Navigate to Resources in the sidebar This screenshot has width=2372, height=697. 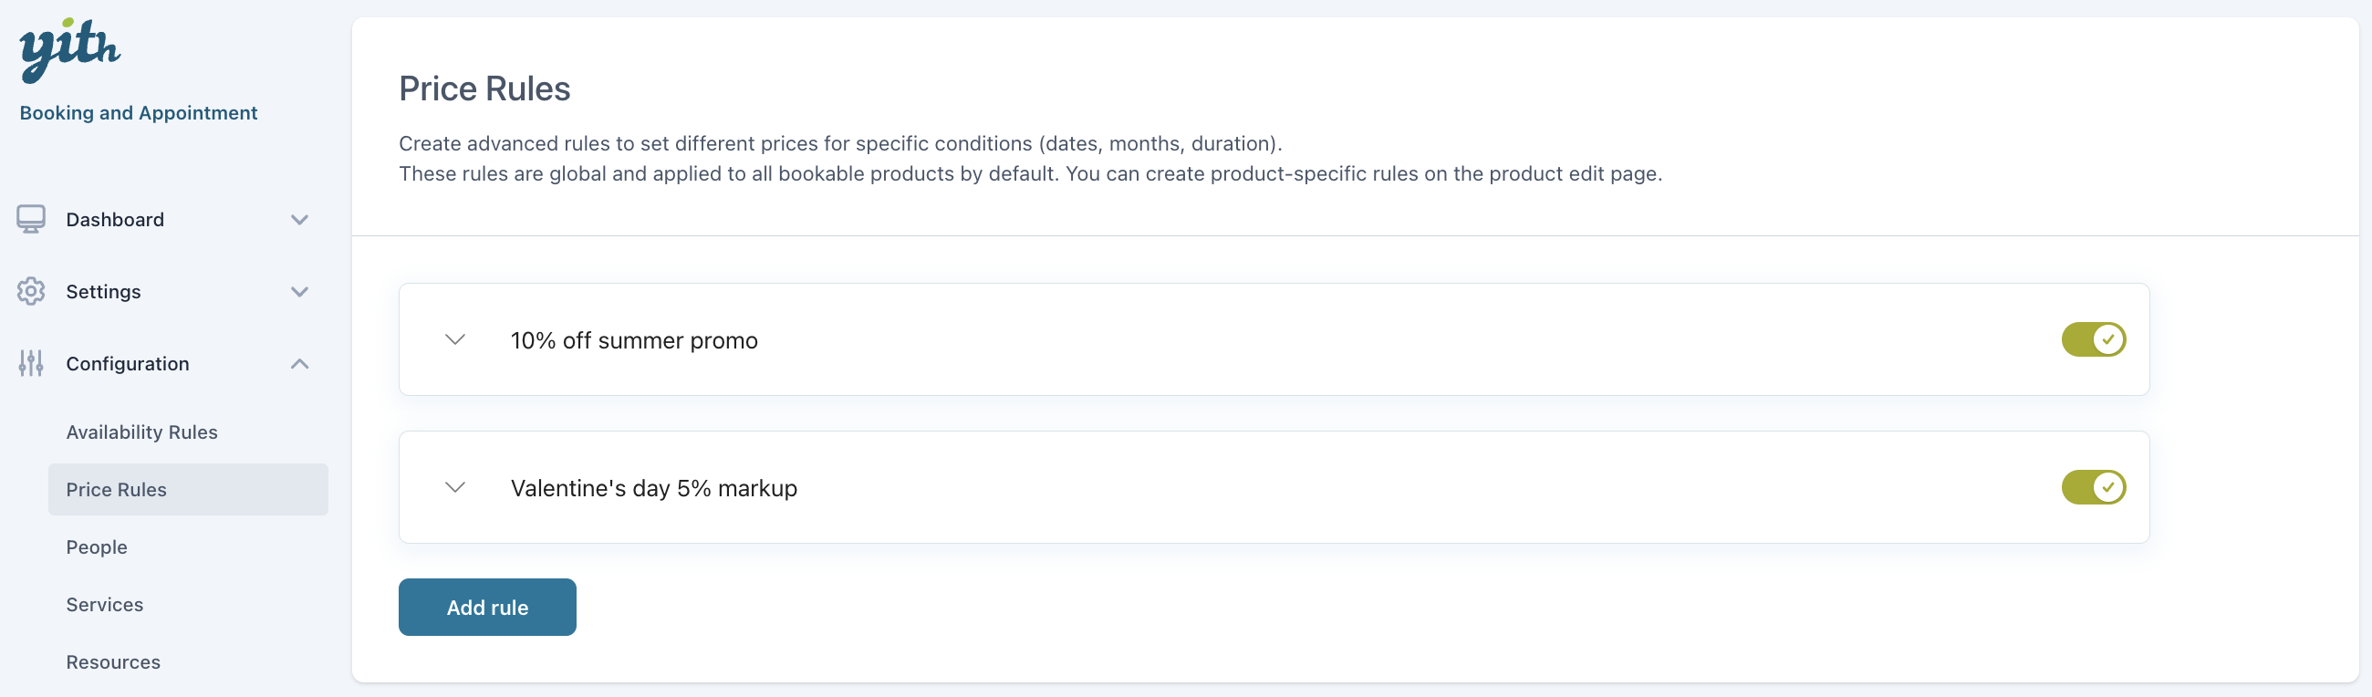click(113, 662)
